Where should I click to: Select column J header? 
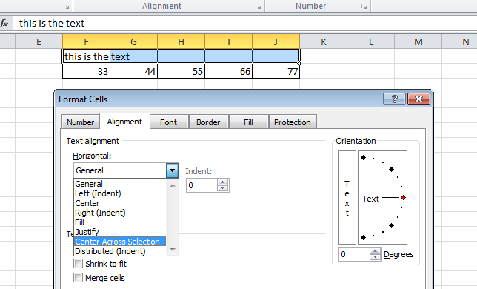(276, 41)
